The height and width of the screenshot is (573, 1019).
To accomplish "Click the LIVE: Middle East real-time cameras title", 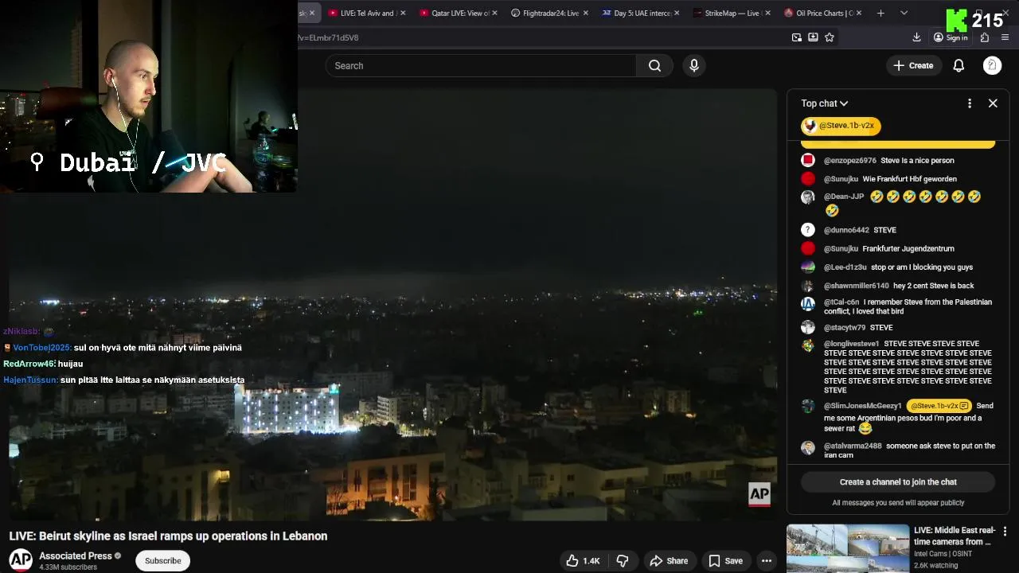I will pyautogui.click(x=954, y=536).
